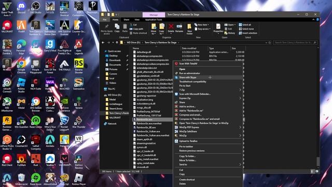Select the Roblox Studio desktop icon
The height and width of the screenshot is (187, 332).
[21, 85]
